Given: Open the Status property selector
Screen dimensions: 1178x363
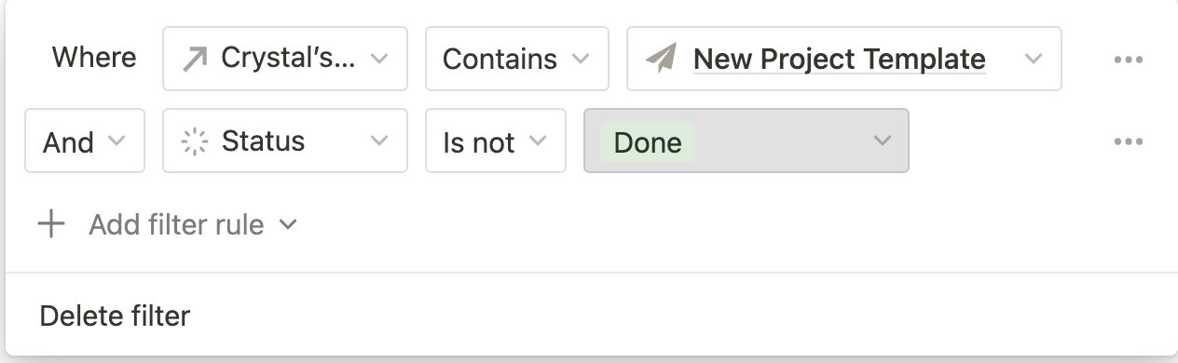Looking at the screenshot, I should click(285, 141).
